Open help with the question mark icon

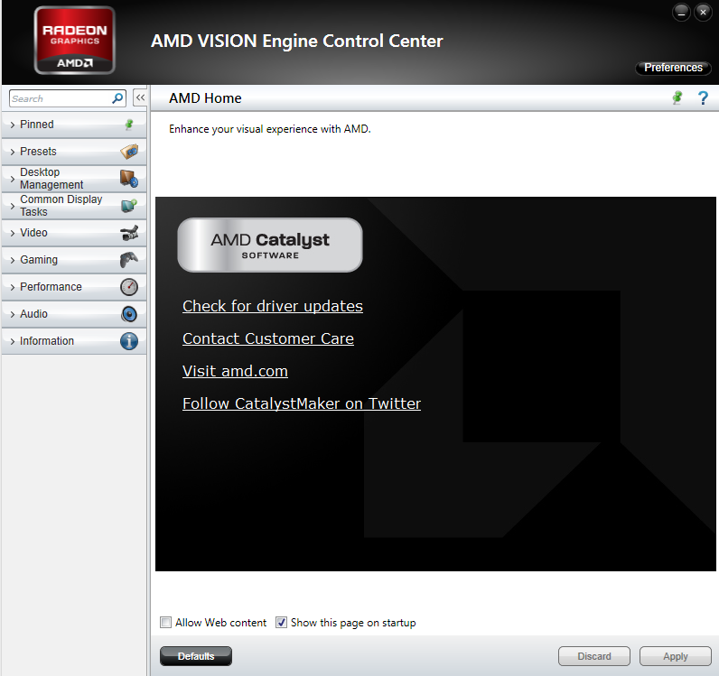(703, 97)
